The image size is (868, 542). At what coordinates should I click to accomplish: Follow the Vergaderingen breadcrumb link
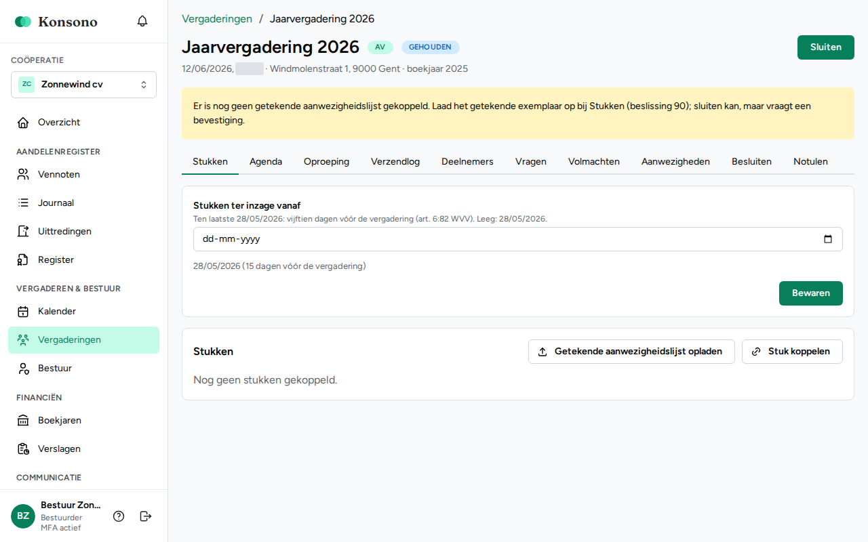pyautogui.click(x=217, y=19)
